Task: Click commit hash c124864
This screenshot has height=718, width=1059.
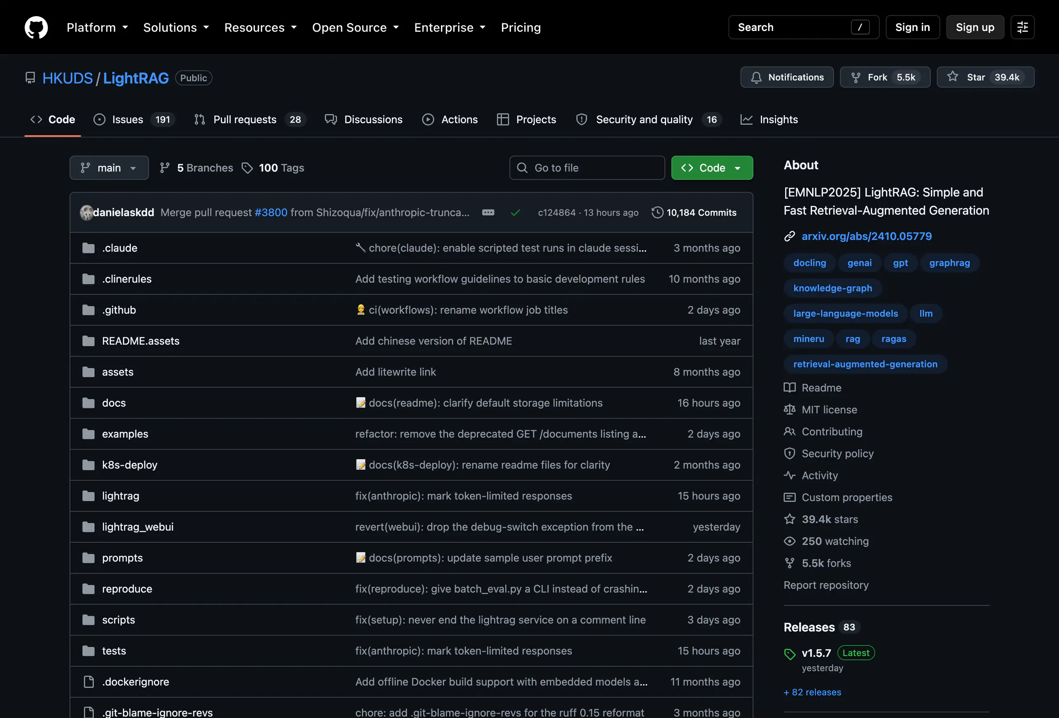Action: (556, 212)
